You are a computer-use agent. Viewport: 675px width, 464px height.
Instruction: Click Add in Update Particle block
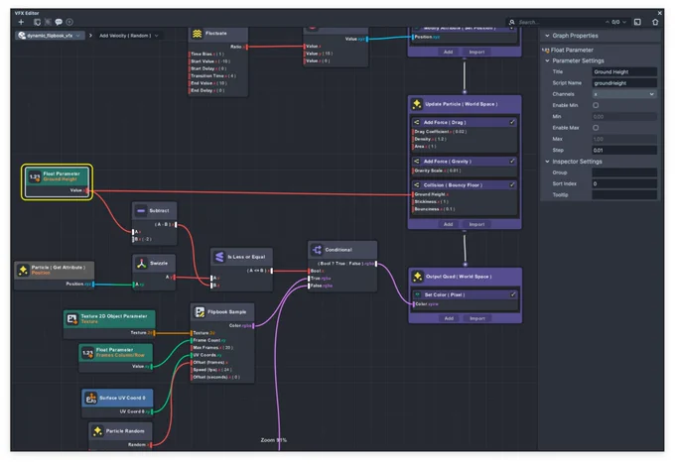(448, 224)
